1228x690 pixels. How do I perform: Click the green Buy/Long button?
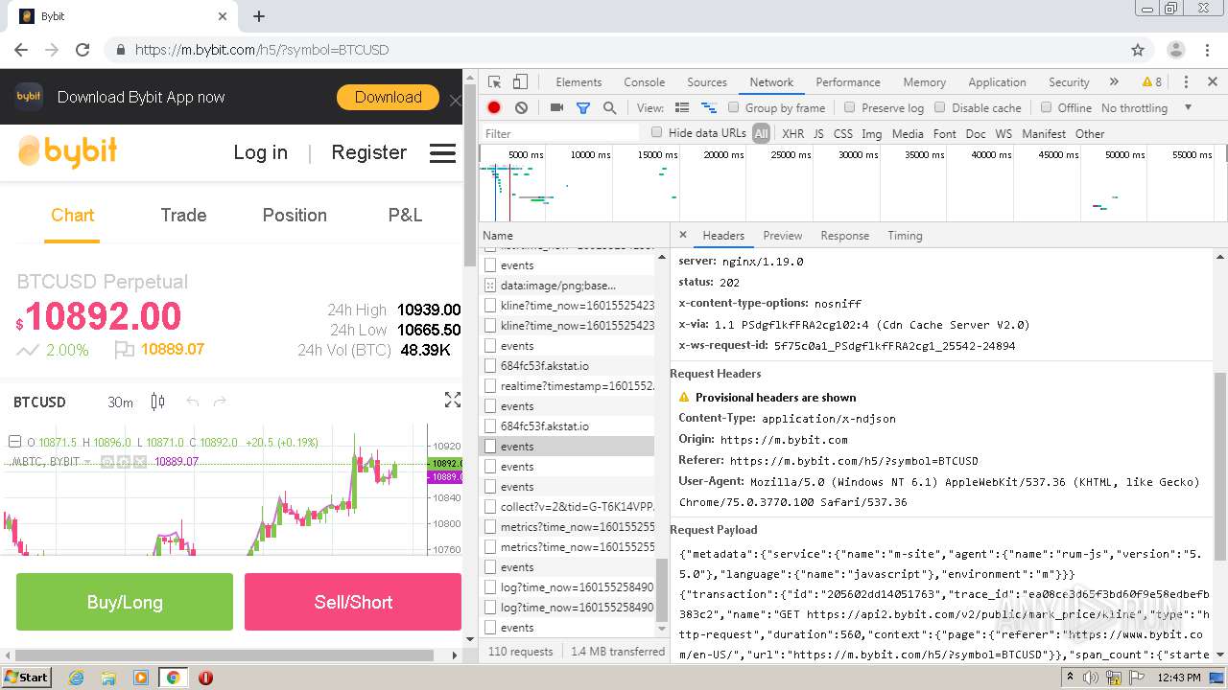[x=125, y=602]
